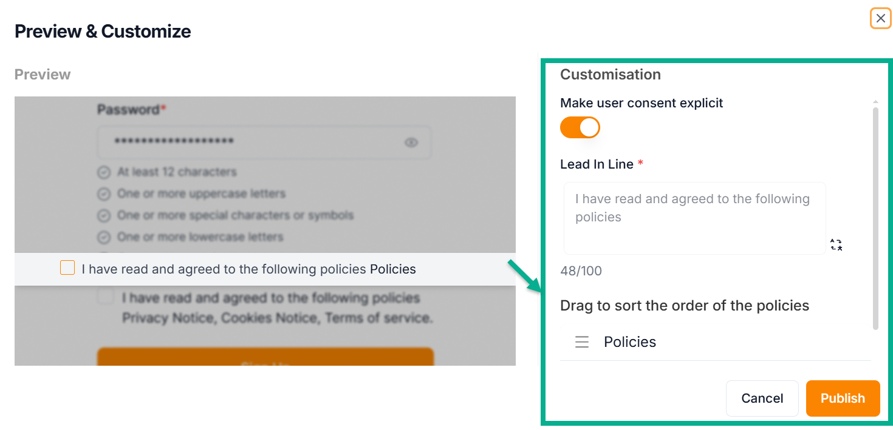893x430 pixels.
Task: Close the Preview & Customize dialog
Action: click(880, 18)
